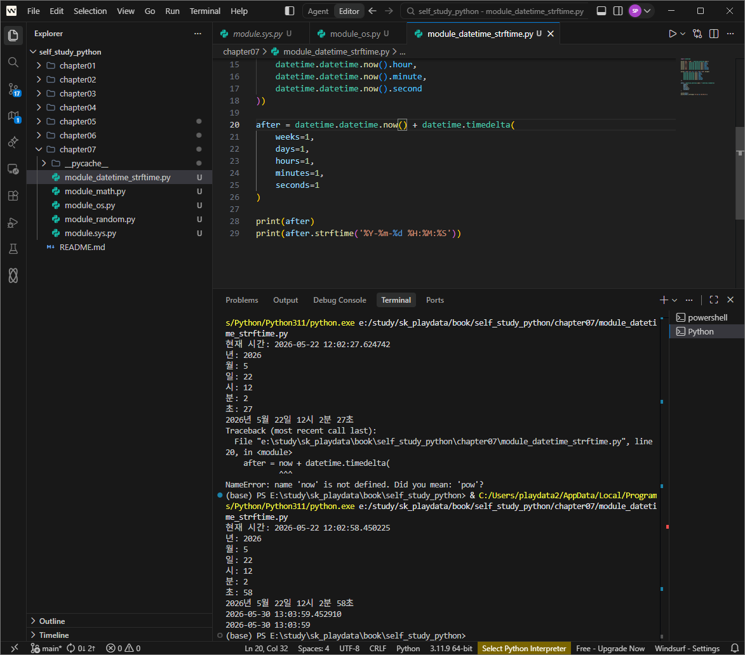The image size is (745, 655).
Task: Select the Editor mode toggle
Action: 349,11
